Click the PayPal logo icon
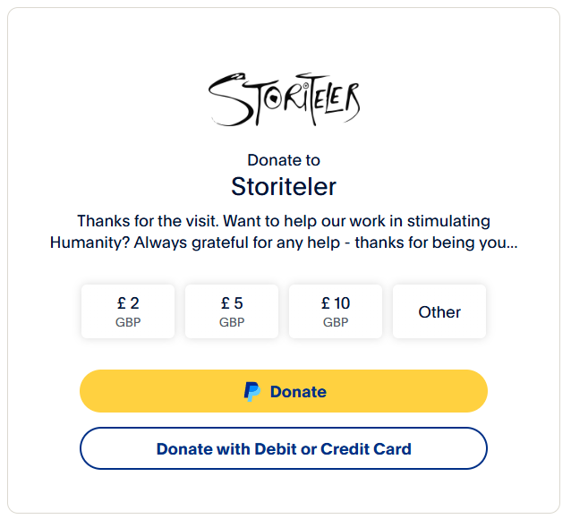571x519 pixels. [252, 392]
